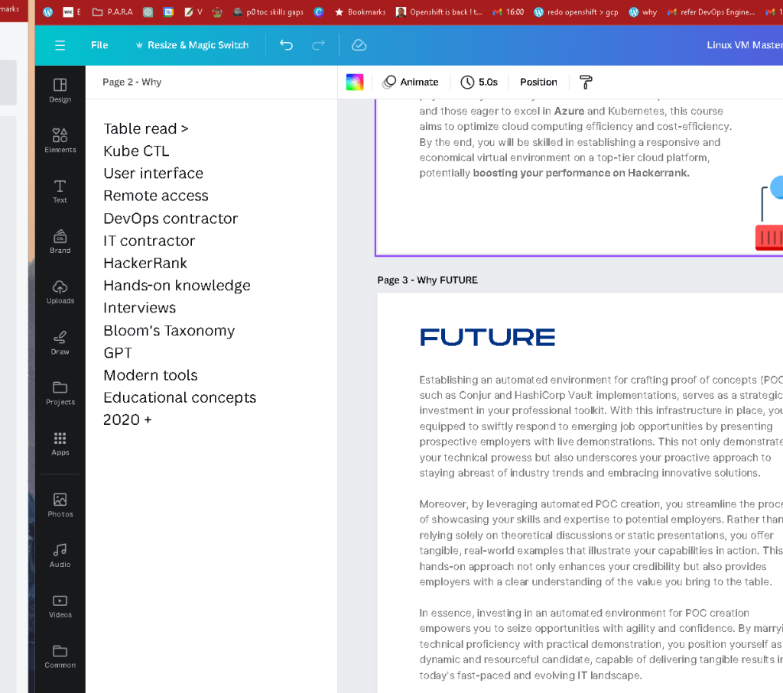Viewport: 783px width, 693px height.
Task: Open the Wix 'E' bookmark
Action: (73, 12)
